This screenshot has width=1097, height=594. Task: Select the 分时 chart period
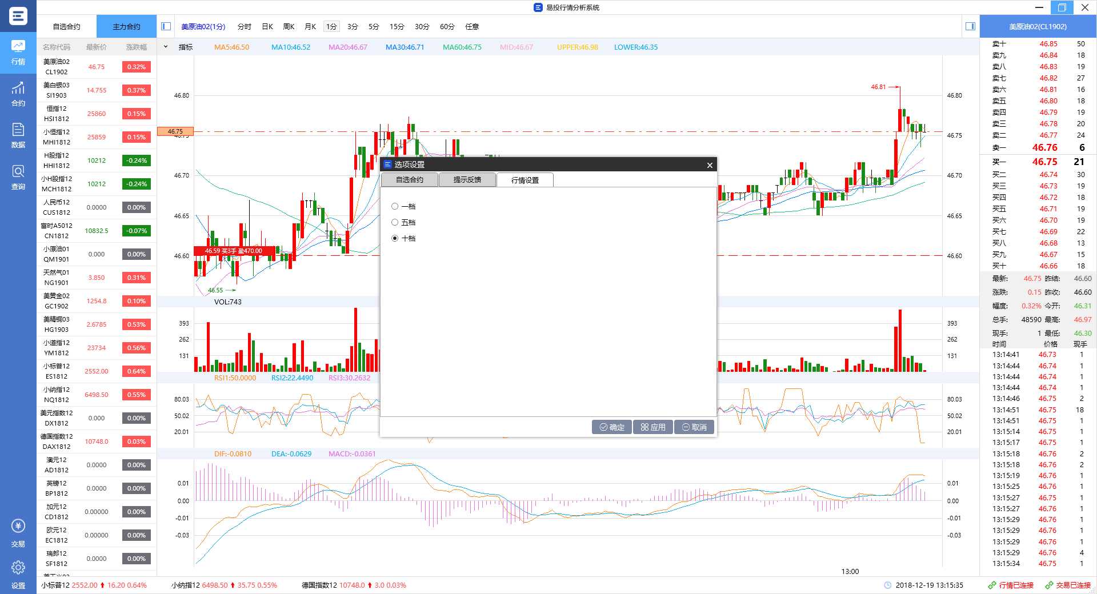coord(245,27)
